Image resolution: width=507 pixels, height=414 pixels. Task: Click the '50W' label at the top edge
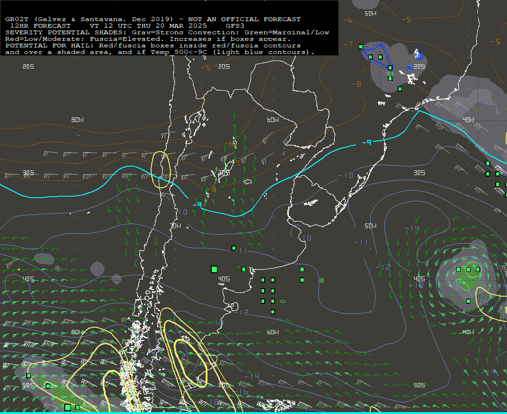pyautogui.click(x=370, y=14)
